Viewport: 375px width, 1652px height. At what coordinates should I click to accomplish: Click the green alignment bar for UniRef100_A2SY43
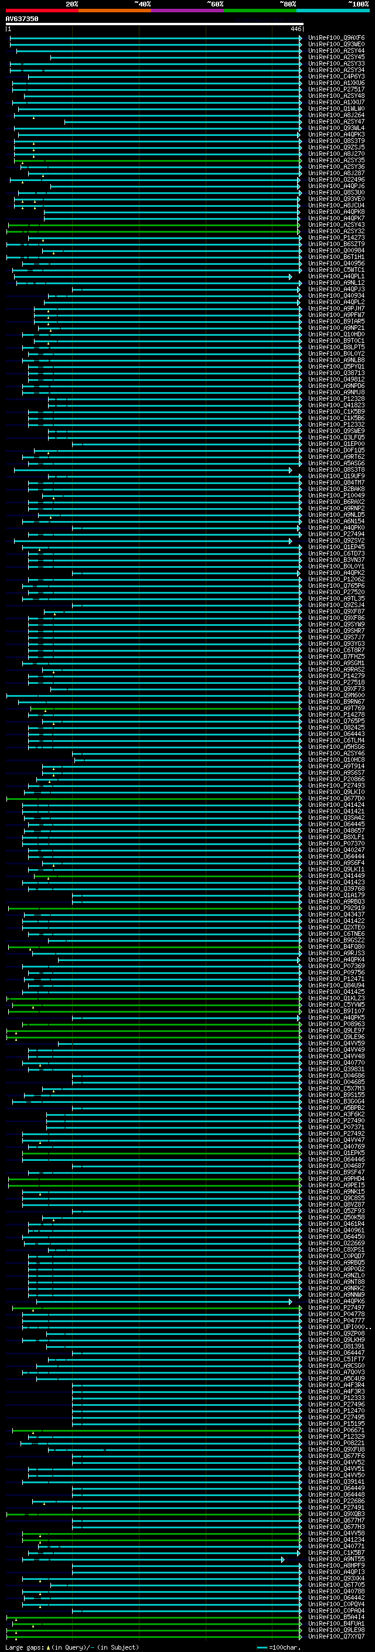[x=155, y=225]
